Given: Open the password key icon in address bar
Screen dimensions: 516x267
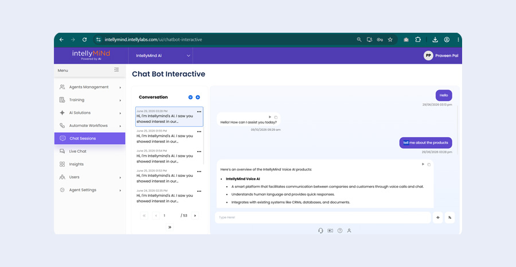Looking at the screenshot, I should pyautogui.click(x=380, y=40).
